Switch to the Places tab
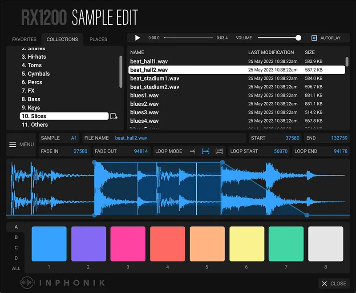Viewport: 356px width, 293px height. 98,40
